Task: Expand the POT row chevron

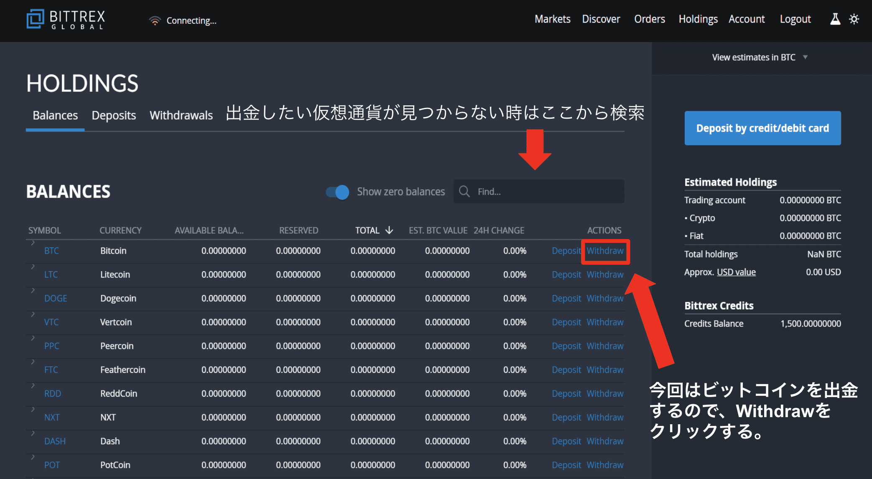Action: point(33,457)
